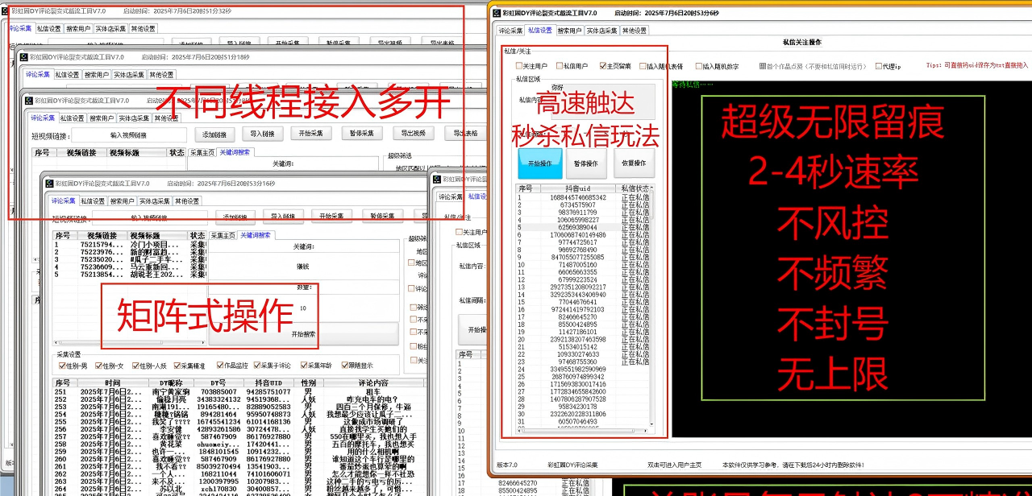
Task: Uncheck the 主页留痕 checkbox
Action: click(602, 66)
